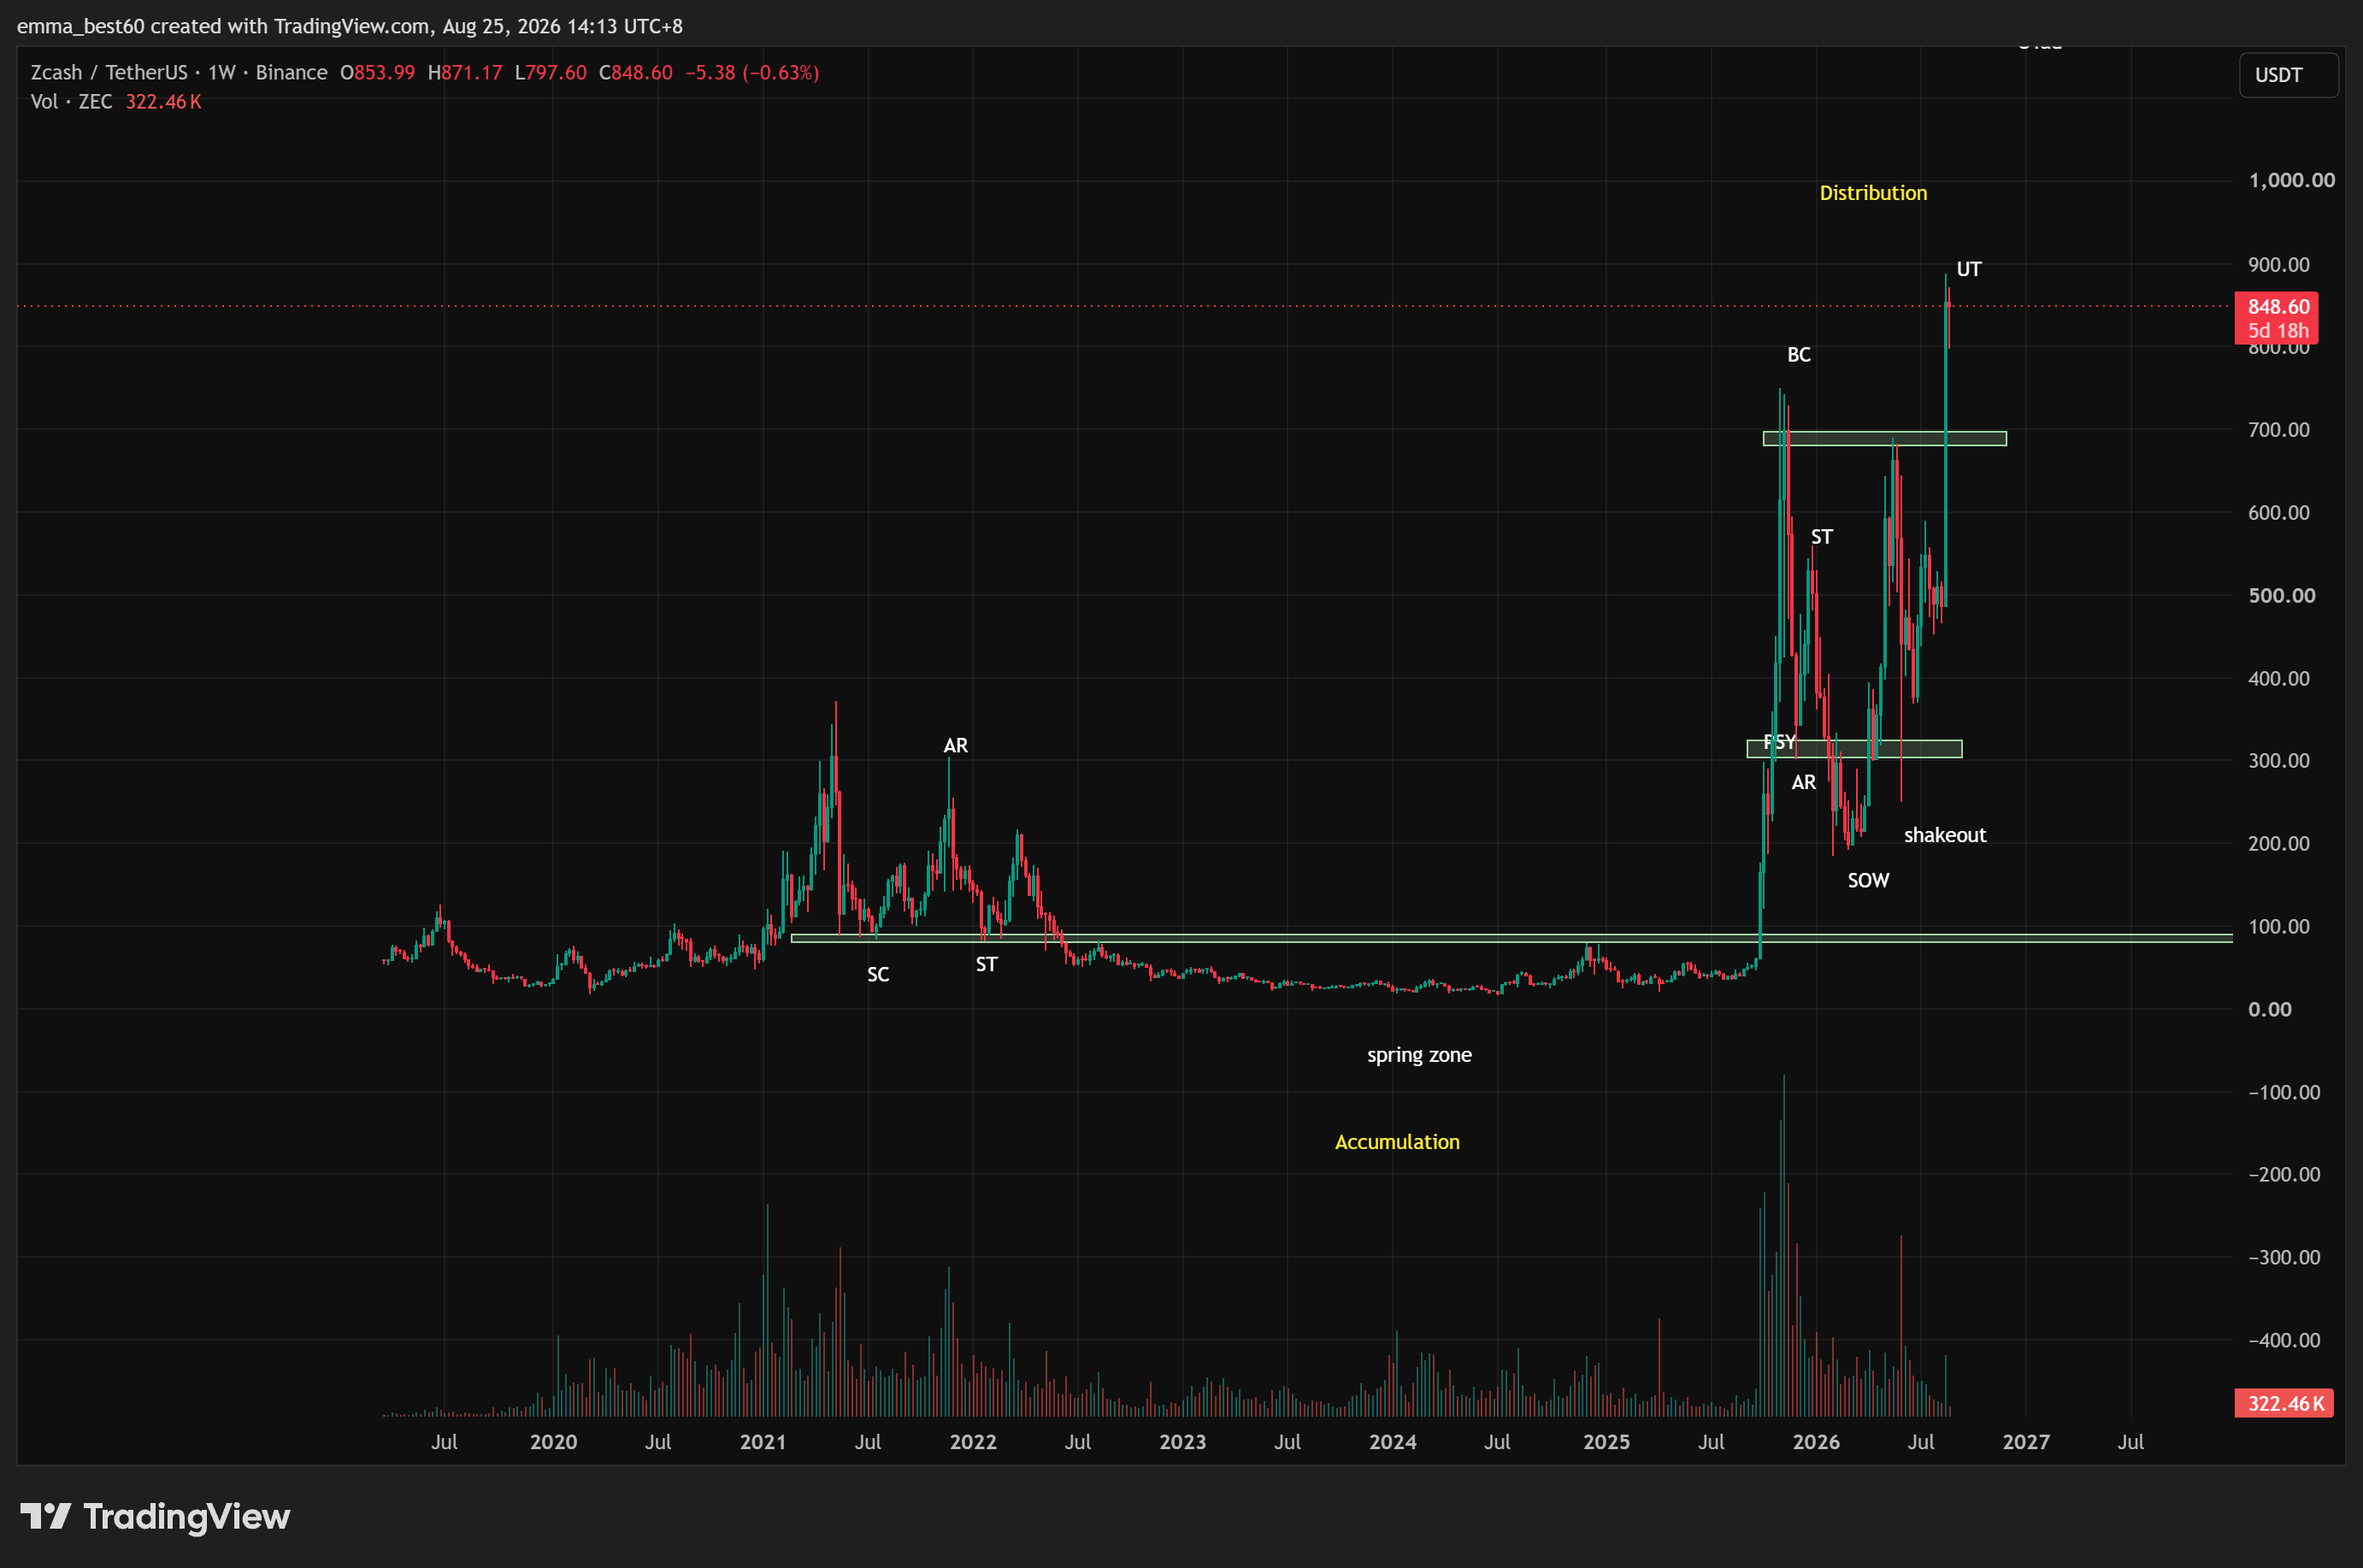Click the 900.00 price axis label
The width and height of the screenshot is (2363, 1568).
pos(2279,265)
